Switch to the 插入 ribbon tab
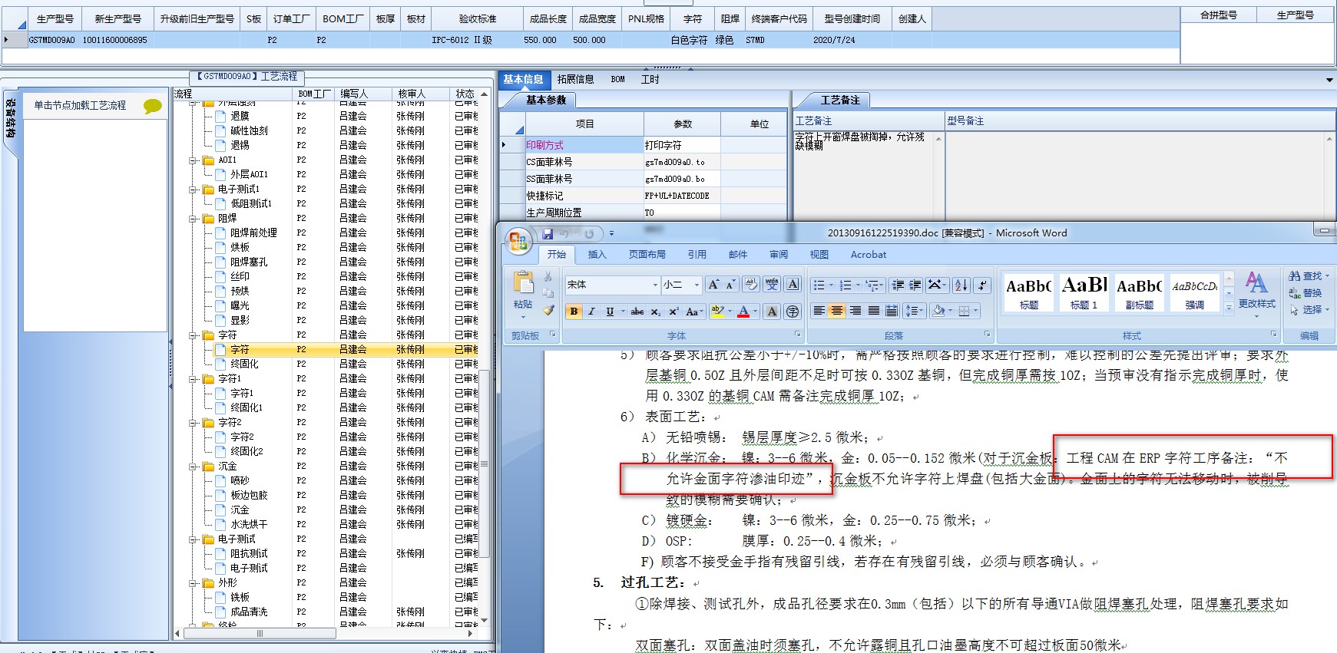This screenshot has width=1337, height=653. (x=597, y=255)
